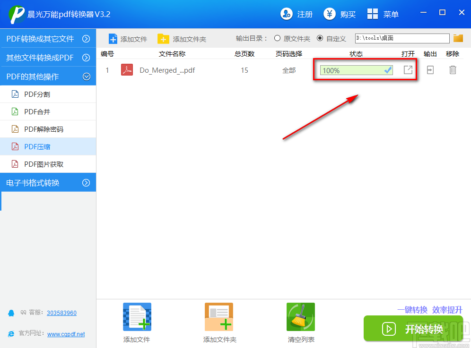
Task: Open QQ number 303583960 link
Action: [61, 313]
